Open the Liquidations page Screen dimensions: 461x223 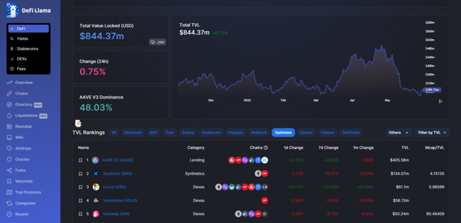tap(27, 115)
